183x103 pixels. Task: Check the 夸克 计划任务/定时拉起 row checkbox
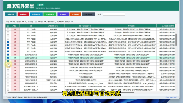pyautogui.click(x=8, y=80)
